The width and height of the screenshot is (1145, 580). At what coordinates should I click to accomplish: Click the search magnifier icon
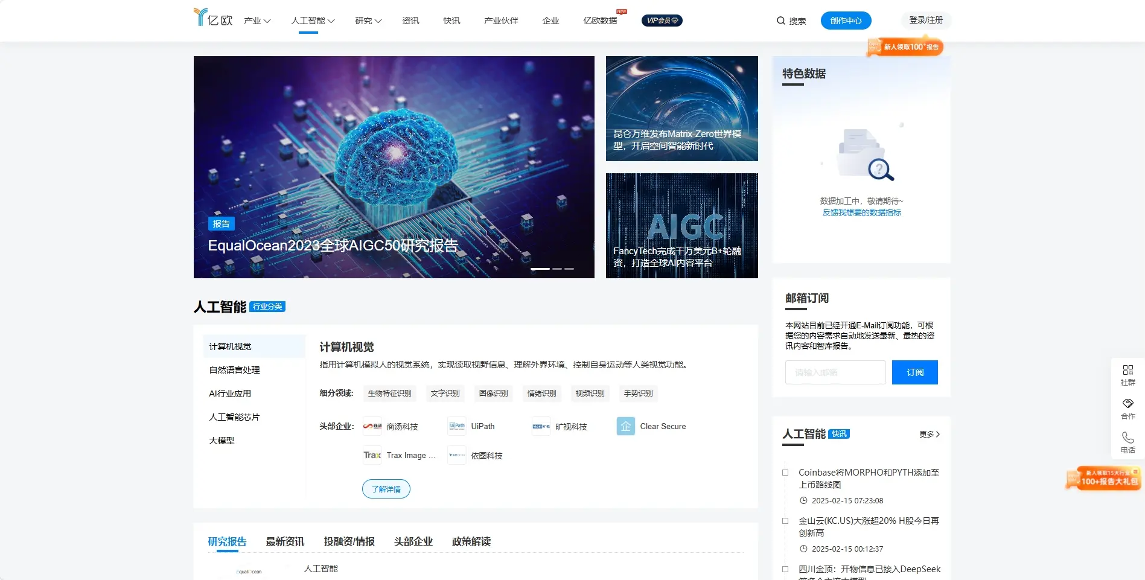click(781, 21)
